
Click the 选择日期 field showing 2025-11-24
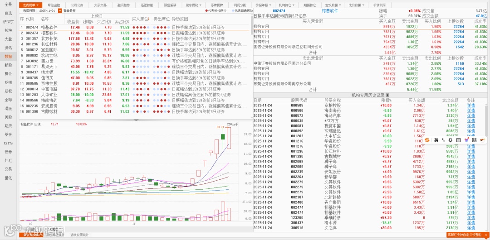pos(48,10)
